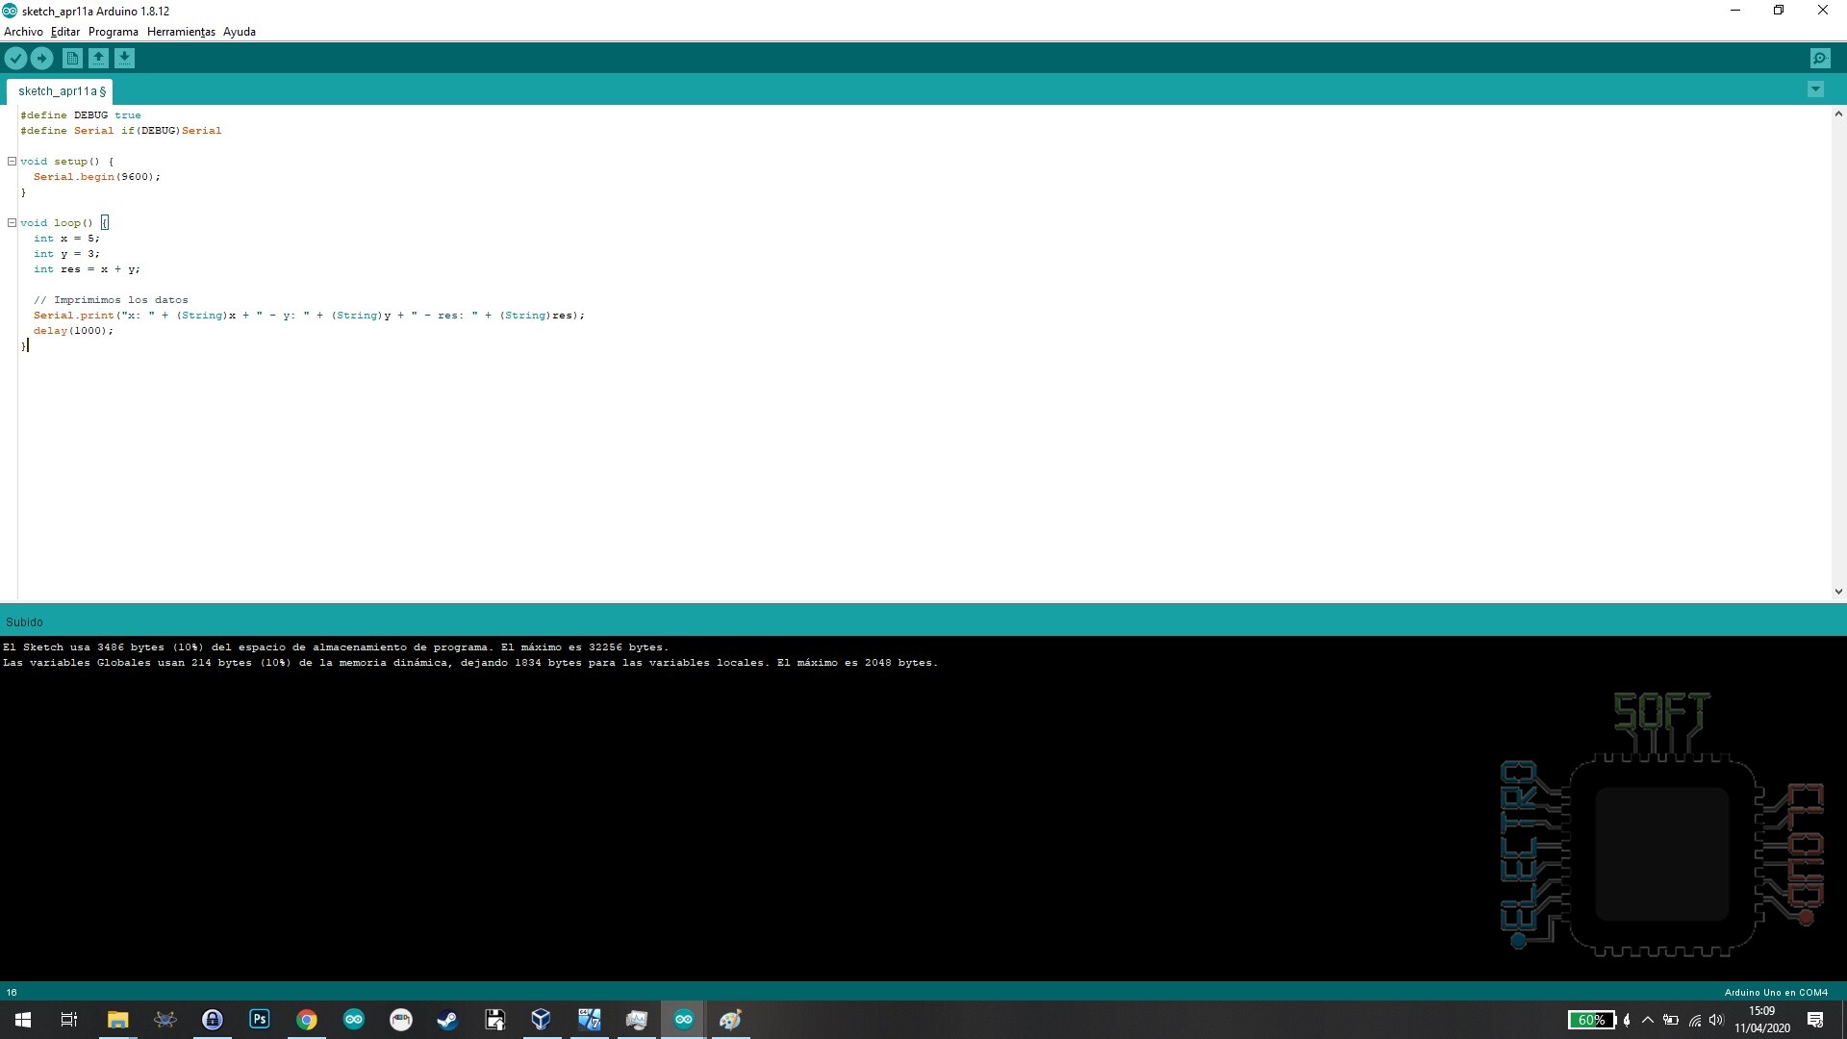Open a sketch using the up-arrow icon
This screenshot has height=1039, width=1847.
pos(98,59)
